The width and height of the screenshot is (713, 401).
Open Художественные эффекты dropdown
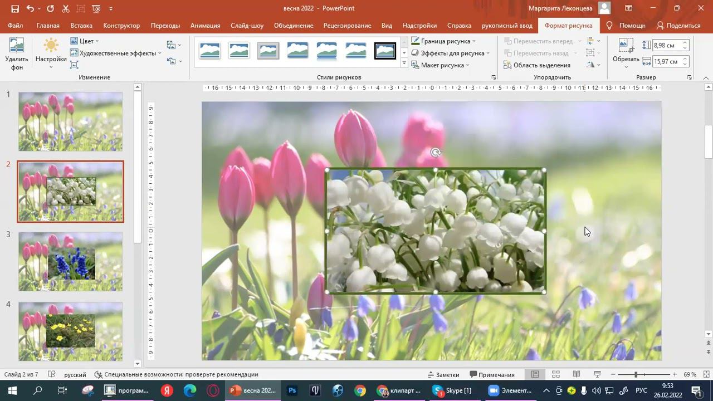click(116, 53)
